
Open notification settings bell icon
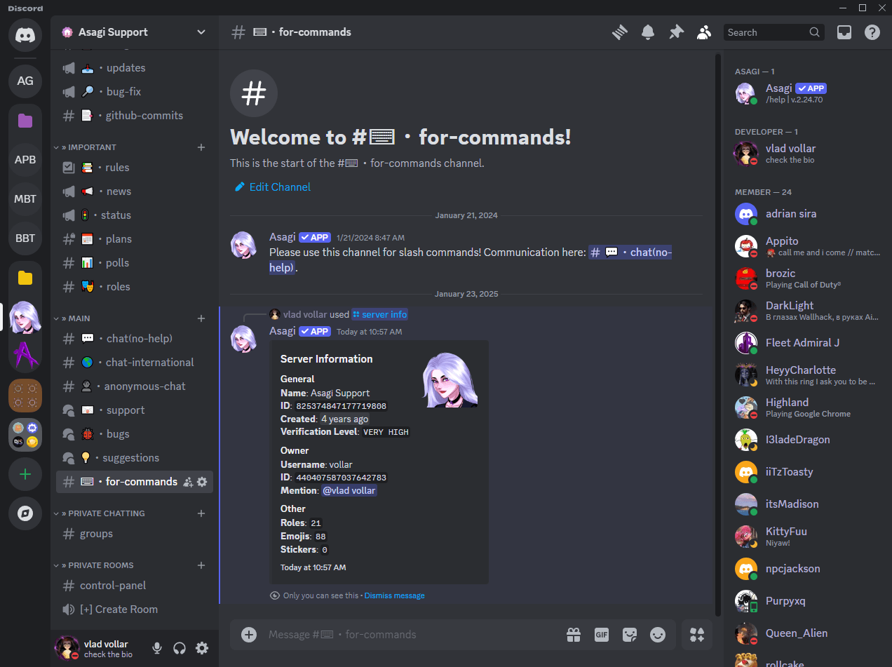[x=648, y=32]
